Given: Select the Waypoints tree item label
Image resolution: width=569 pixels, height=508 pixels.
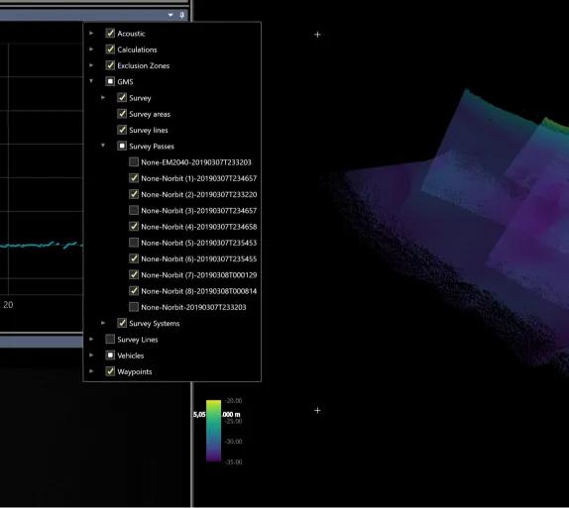Looking at the screenshot, I should pos(135,371).
